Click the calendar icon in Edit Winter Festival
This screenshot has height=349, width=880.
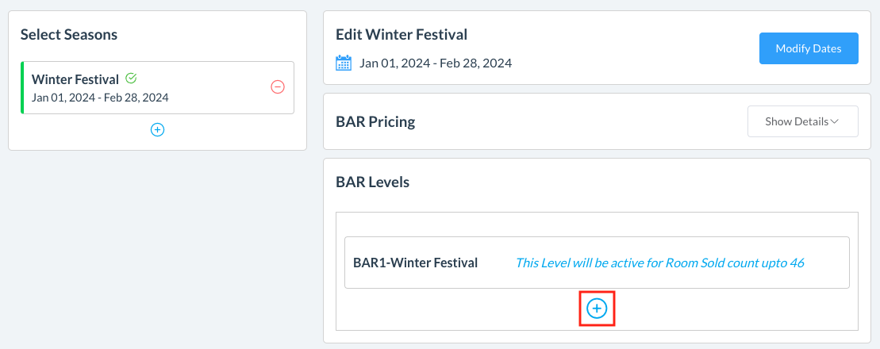(x=344, y=63)
